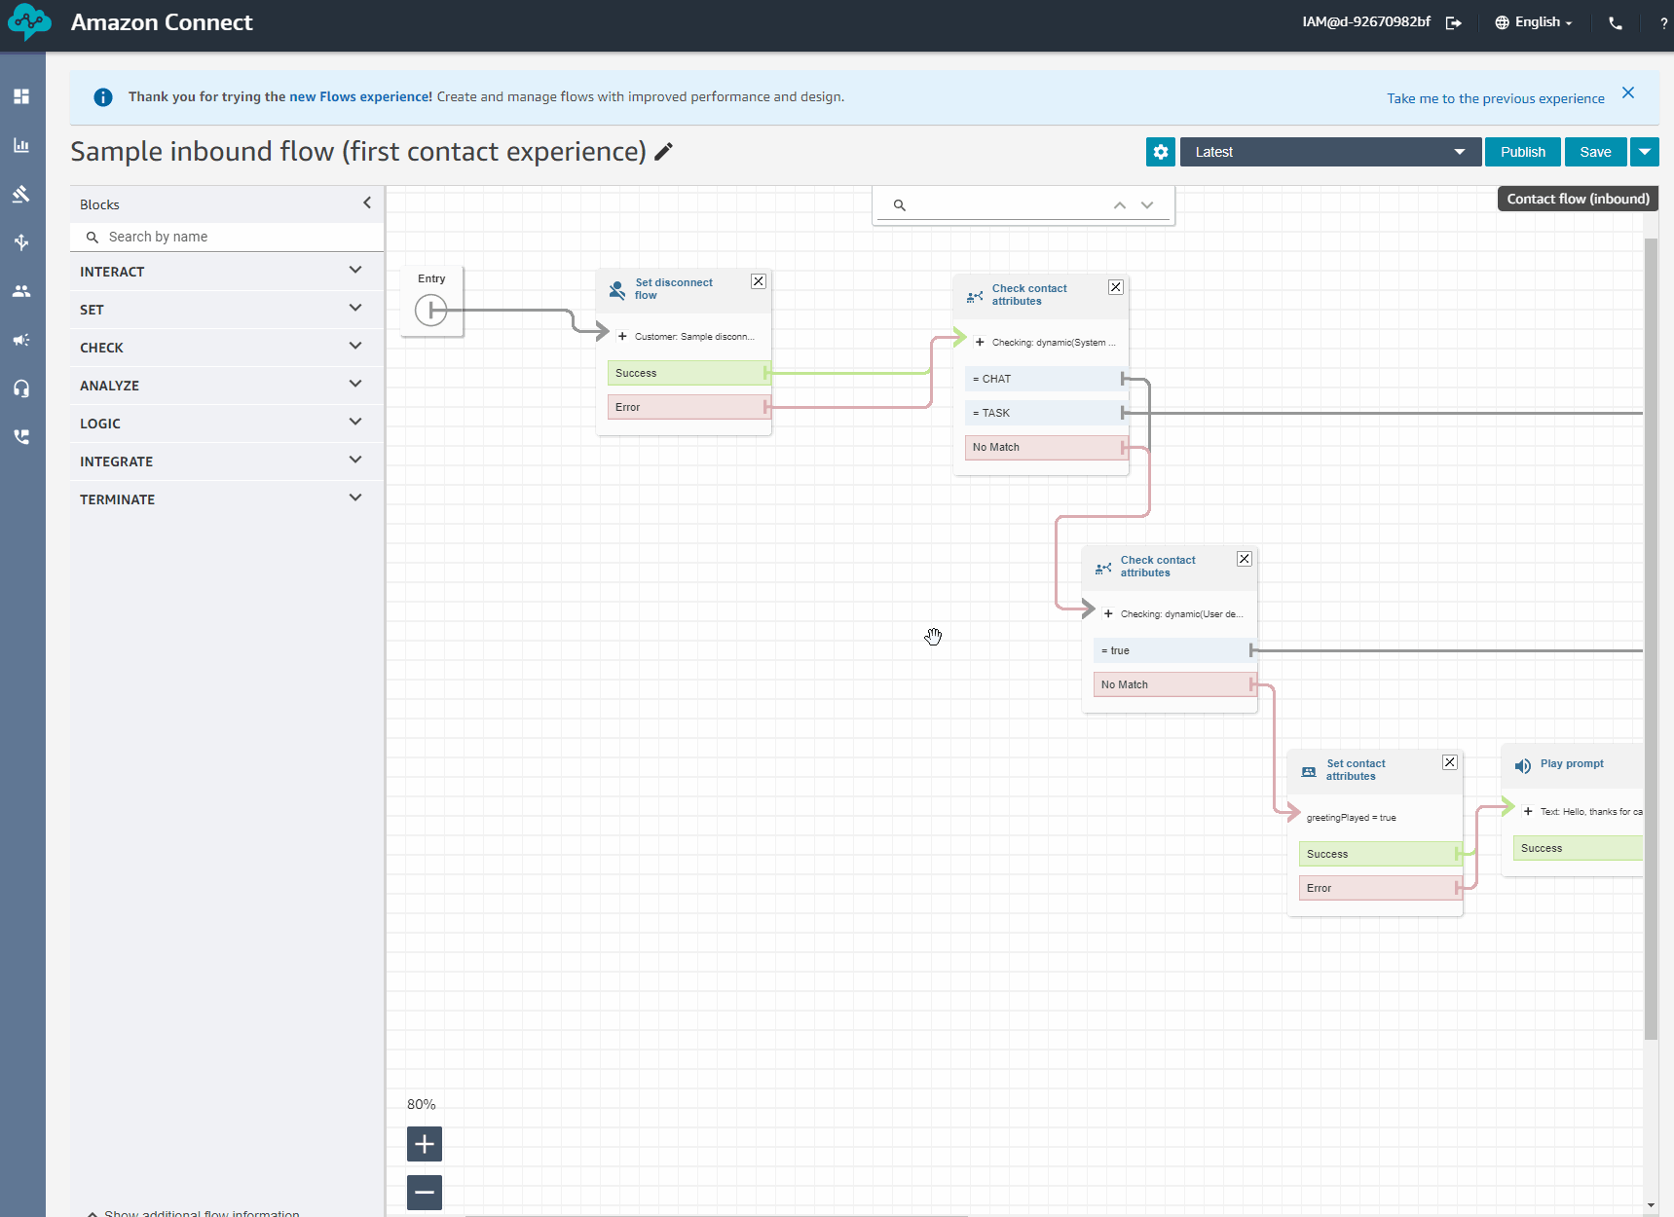The image size is (1674, 1217).
Task: Click Take me to the previous experience
Action: [1495, 98]
